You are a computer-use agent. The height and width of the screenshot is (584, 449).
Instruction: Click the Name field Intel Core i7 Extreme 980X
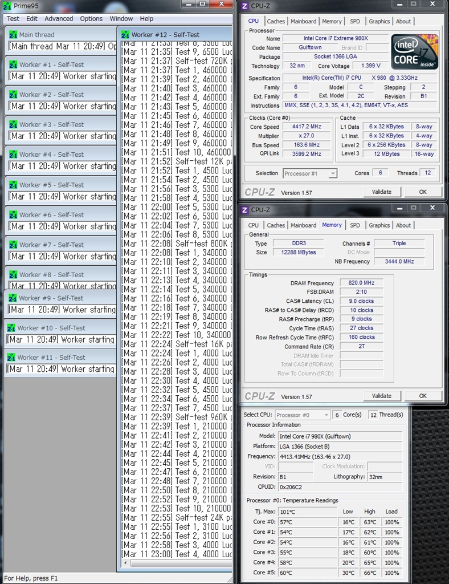[336, 38]
